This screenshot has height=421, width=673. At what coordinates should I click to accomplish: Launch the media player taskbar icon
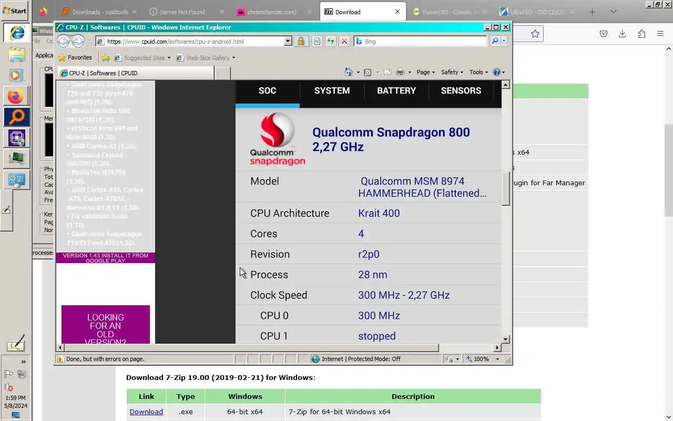click(x=16, y=75)
